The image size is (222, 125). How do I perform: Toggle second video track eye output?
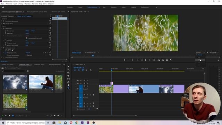point(87,83)
